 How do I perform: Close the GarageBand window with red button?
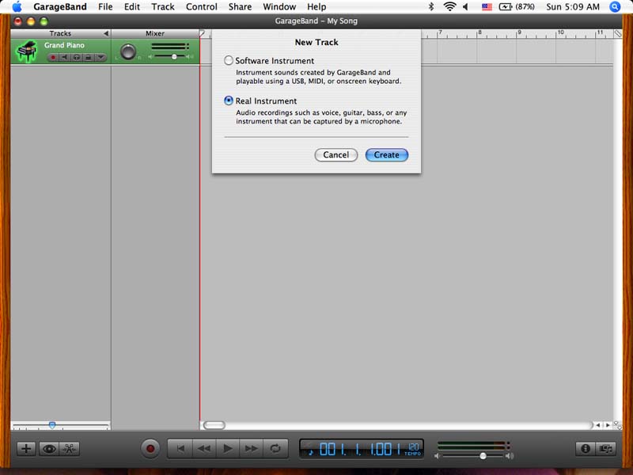[x=17, y=21]
